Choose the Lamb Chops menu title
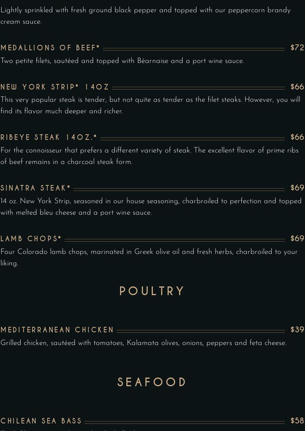 [x=31, y=239]
